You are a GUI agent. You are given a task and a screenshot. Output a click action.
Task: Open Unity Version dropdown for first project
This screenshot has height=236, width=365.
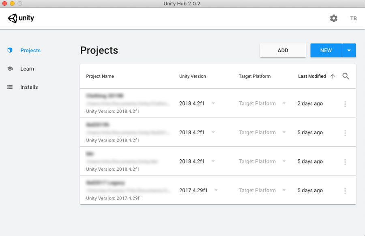click(213, 103)
